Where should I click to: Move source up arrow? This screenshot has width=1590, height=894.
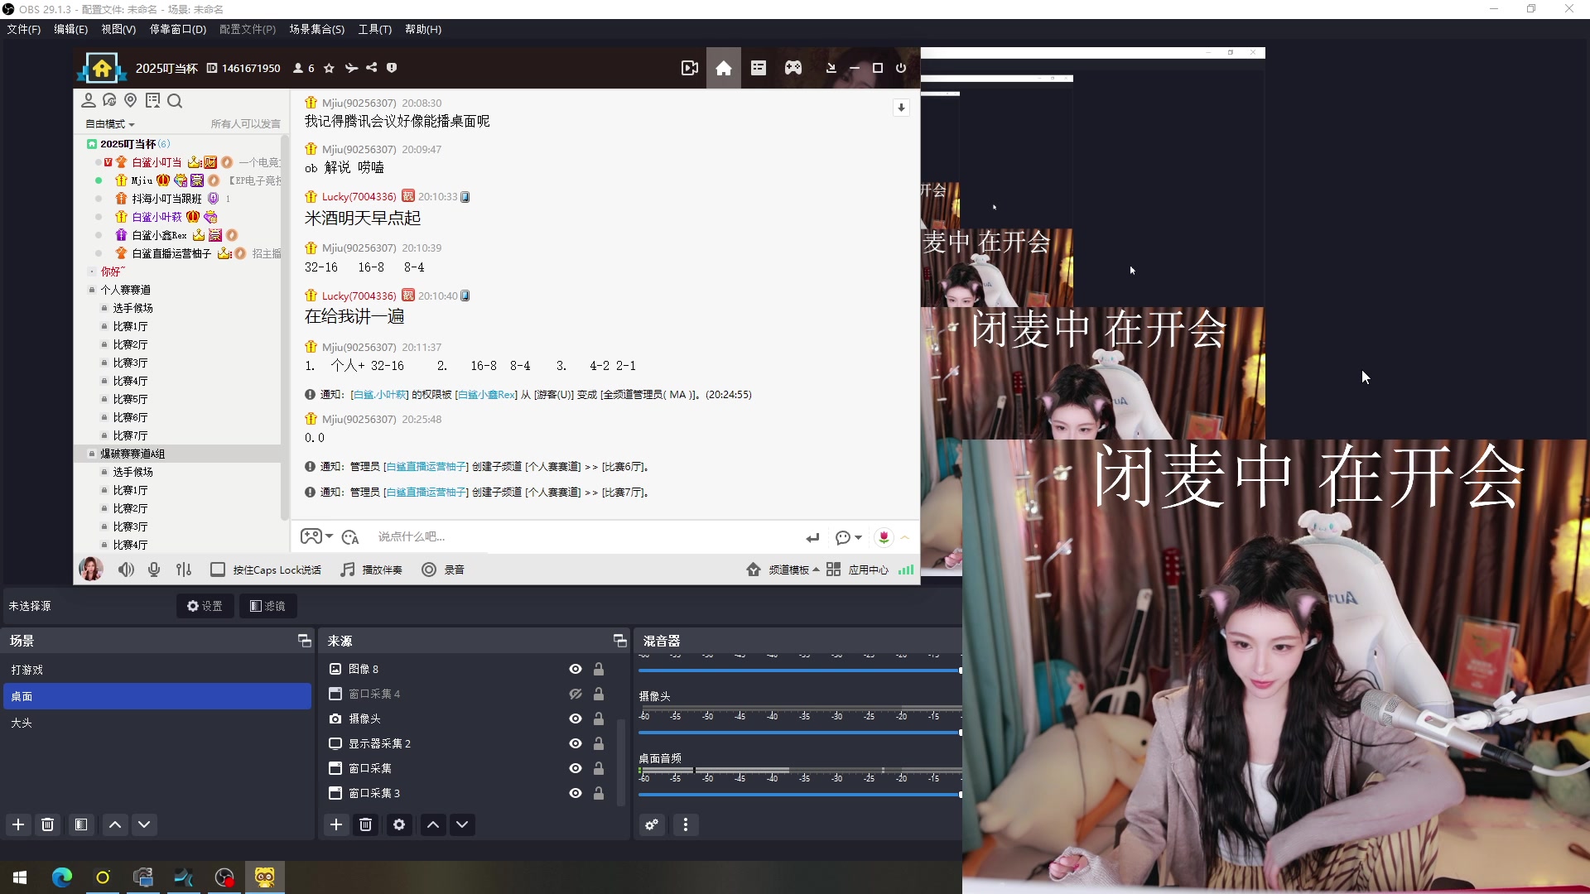point(433,824)
